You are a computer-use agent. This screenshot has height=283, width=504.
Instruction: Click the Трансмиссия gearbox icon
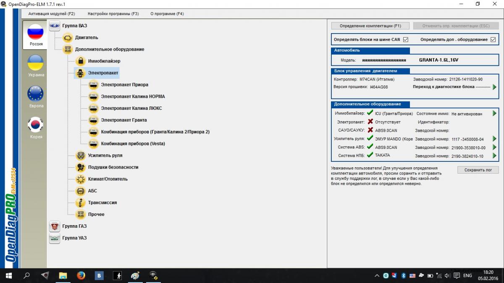point(81,203)
